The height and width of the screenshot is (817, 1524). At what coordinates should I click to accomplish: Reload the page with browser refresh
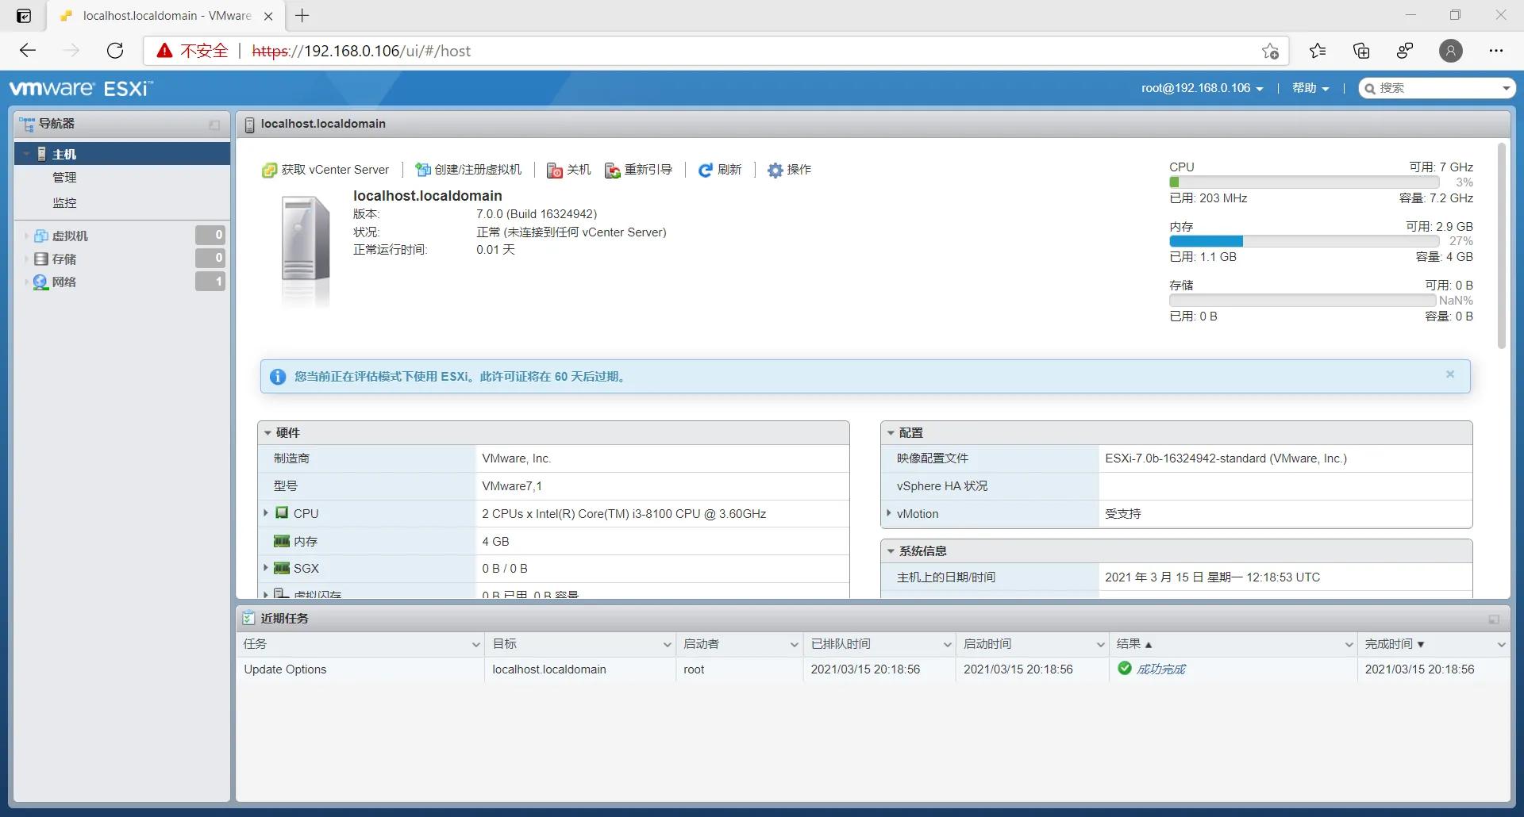115,51
